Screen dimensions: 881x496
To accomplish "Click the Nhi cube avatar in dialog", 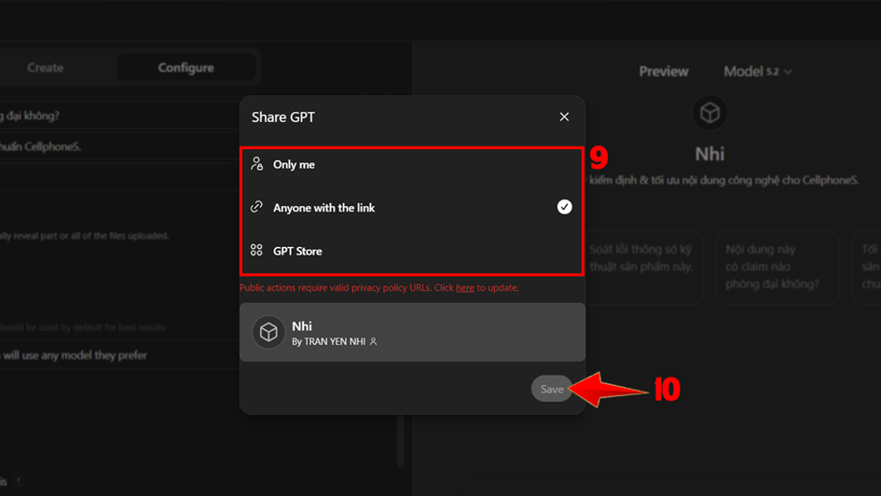I will (268, 333).
